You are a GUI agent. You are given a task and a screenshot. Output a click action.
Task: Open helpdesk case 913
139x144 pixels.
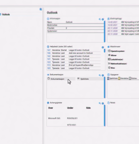pyautogui.click(x=49, y=65)
